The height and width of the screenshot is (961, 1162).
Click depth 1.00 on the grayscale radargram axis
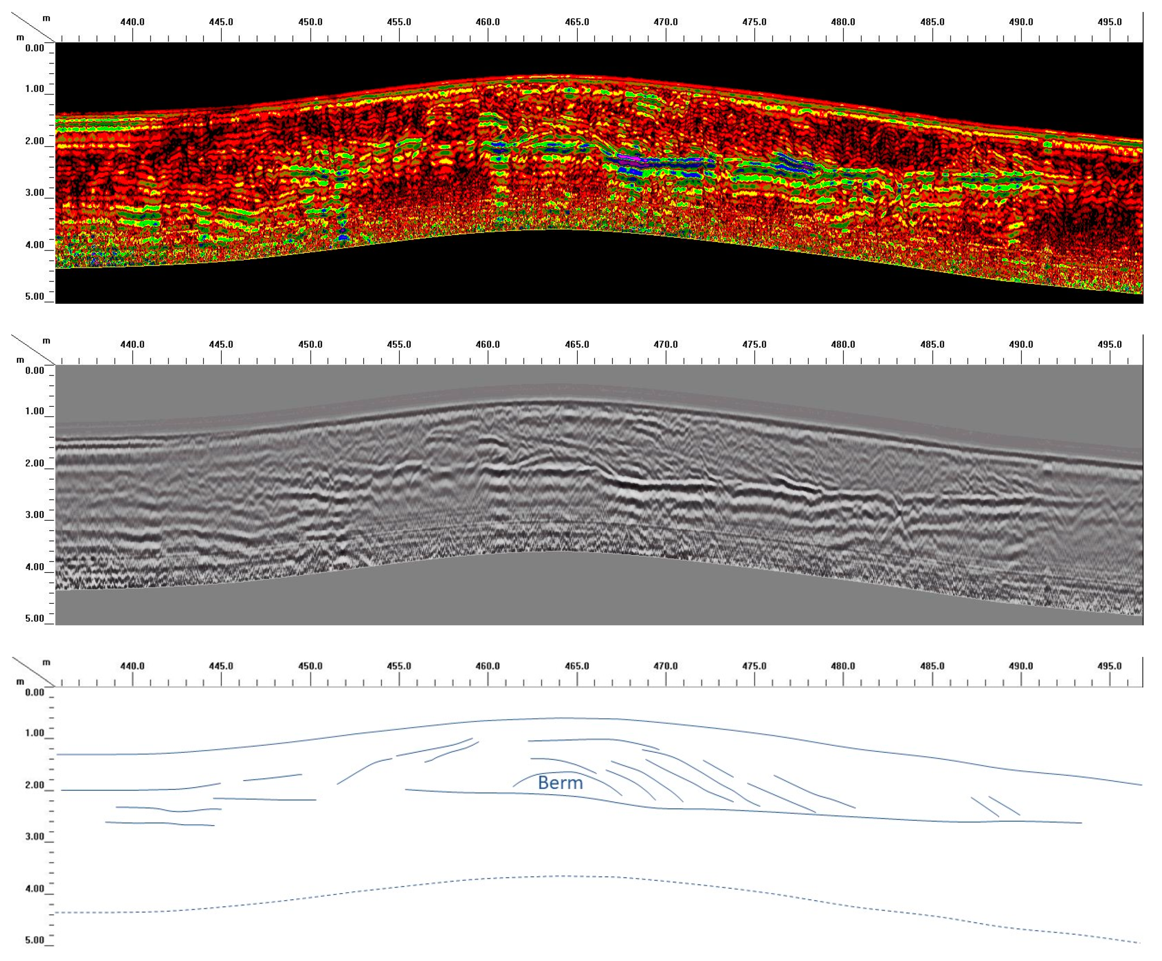click(x=34, y=411)
